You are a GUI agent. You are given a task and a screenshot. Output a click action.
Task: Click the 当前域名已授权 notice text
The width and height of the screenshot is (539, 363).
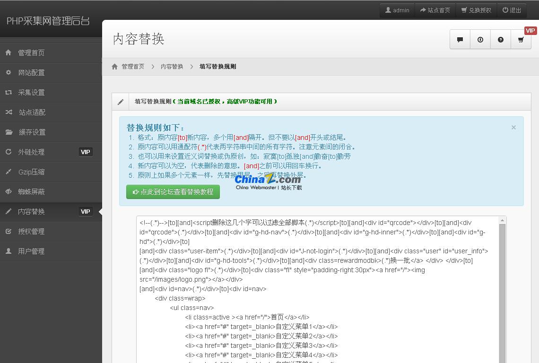point(225,102)
